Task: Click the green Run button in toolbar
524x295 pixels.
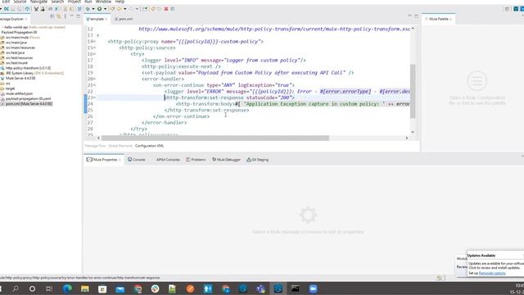Action: (100, 9)
